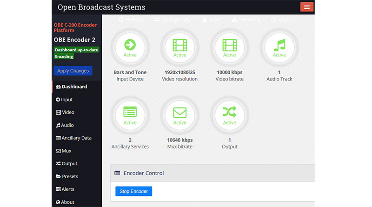Click the Encoder Control panel icon
Viewport: 372px width, 207px height.
(x=117, y=173)
